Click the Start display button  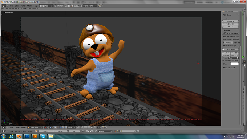click(230, 50)
